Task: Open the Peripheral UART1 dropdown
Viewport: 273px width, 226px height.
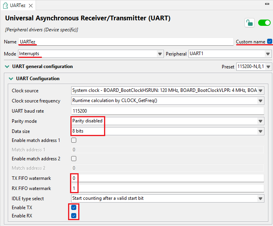Action: 268,54
